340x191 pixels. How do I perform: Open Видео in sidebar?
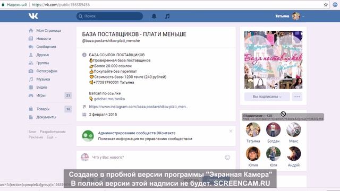41,87
